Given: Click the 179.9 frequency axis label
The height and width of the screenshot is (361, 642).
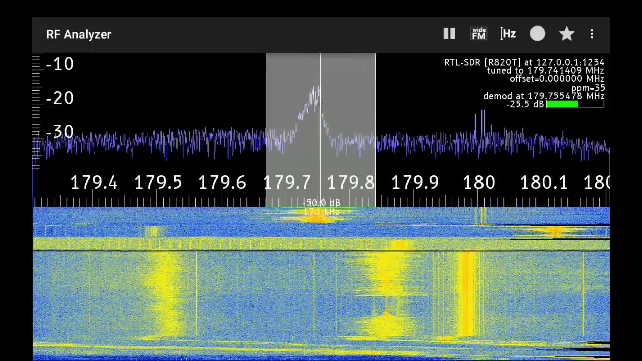Looking at the screenshot, I should coord(415,183).
